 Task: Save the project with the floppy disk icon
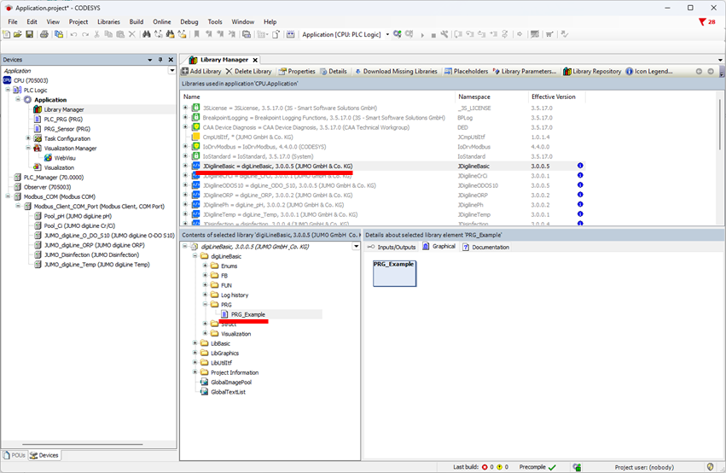(29, 34)
